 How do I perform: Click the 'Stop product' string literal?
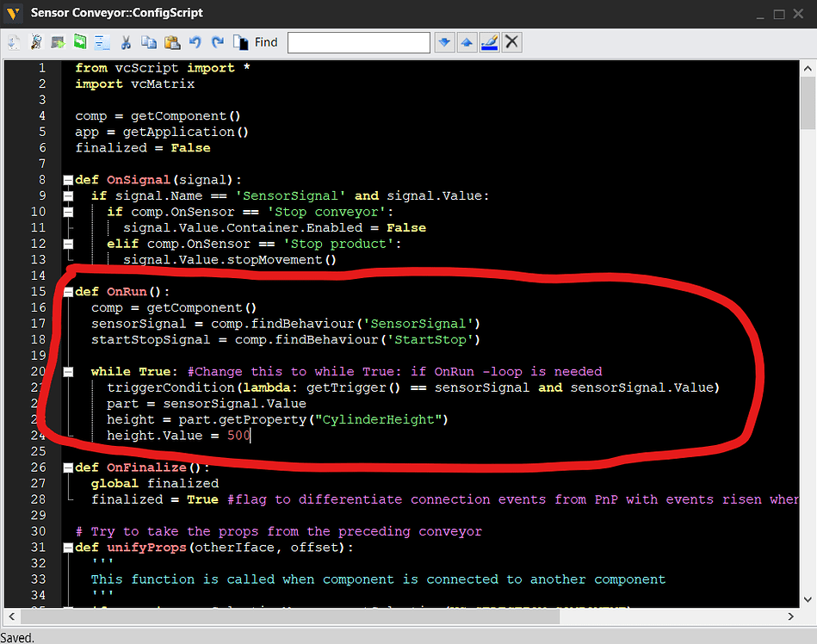tap(338, 244)
